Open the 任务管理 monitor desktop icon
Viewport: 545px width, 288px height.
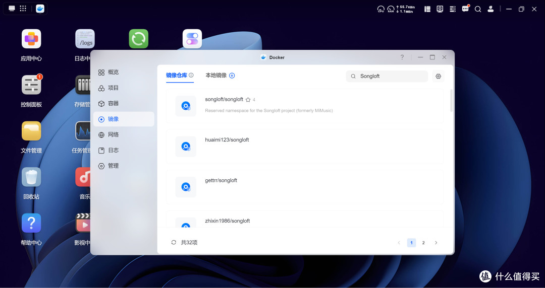[83, 131]
